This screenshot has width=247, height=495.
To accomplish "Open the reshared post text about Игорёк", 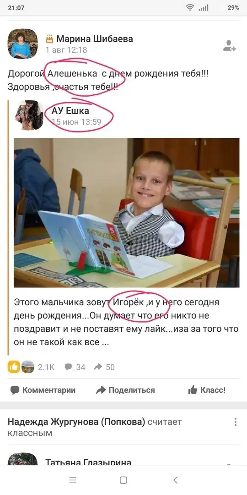I will [x=126, y=322].
